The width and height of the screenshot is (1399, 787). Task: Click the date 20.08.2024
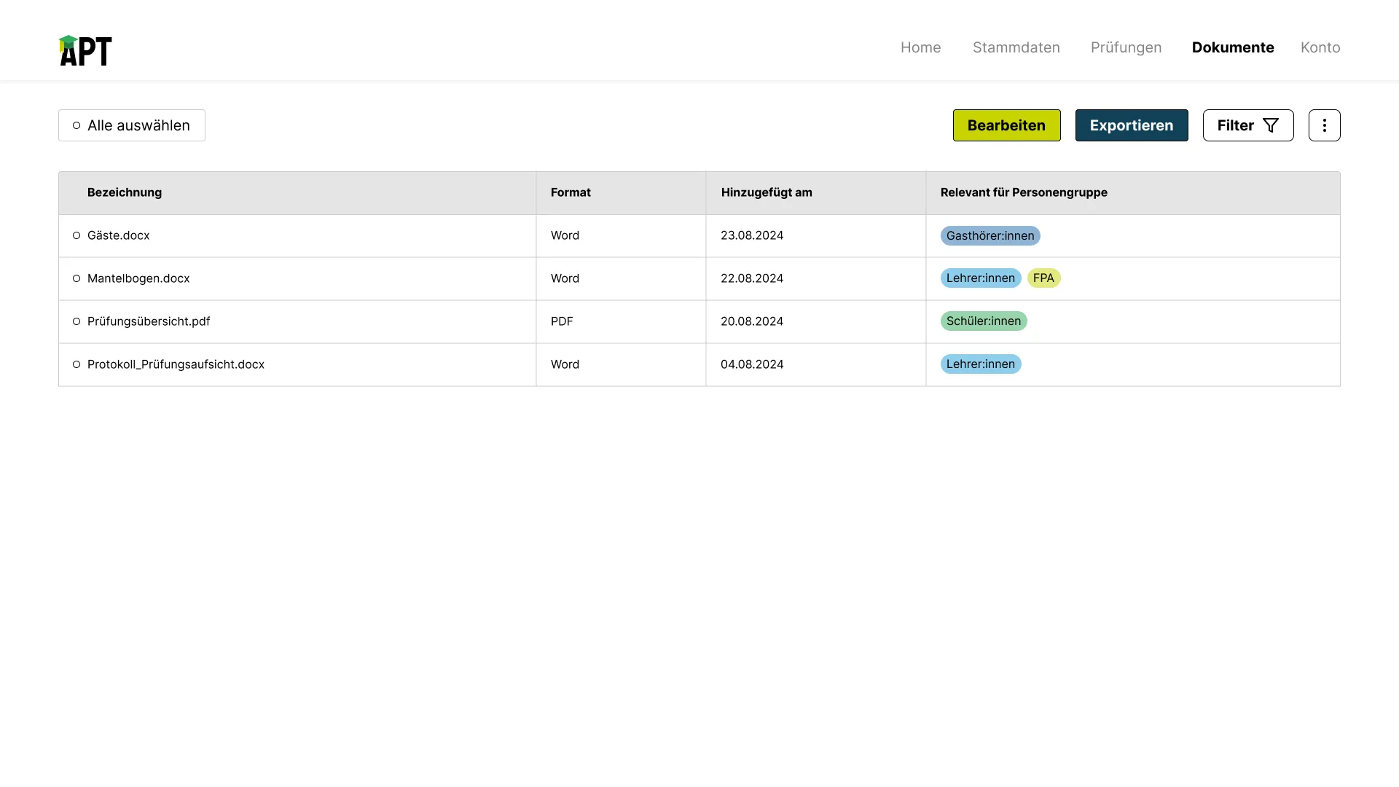click(x=752, y=321)
